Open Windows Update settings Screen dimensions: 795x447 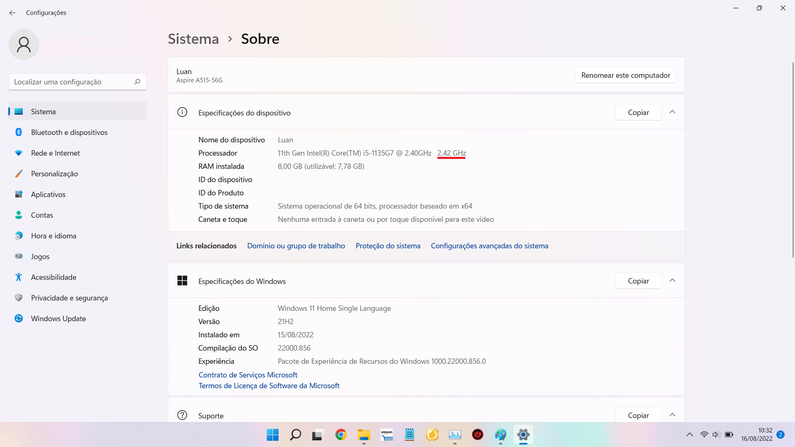coord(77,318)
